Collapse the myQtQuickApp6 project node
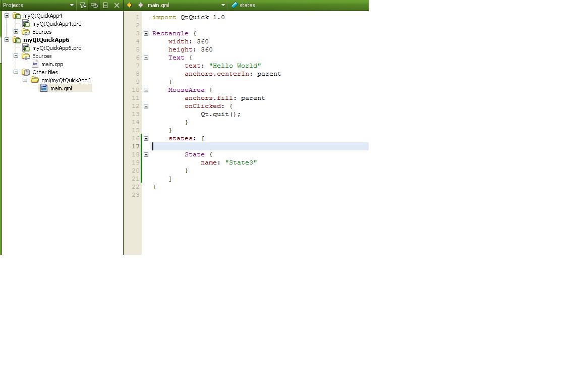 [x=7, y=40]
